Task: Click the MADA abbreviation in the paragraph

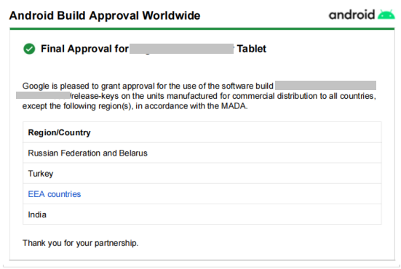Action: click(x=233, y=105)
